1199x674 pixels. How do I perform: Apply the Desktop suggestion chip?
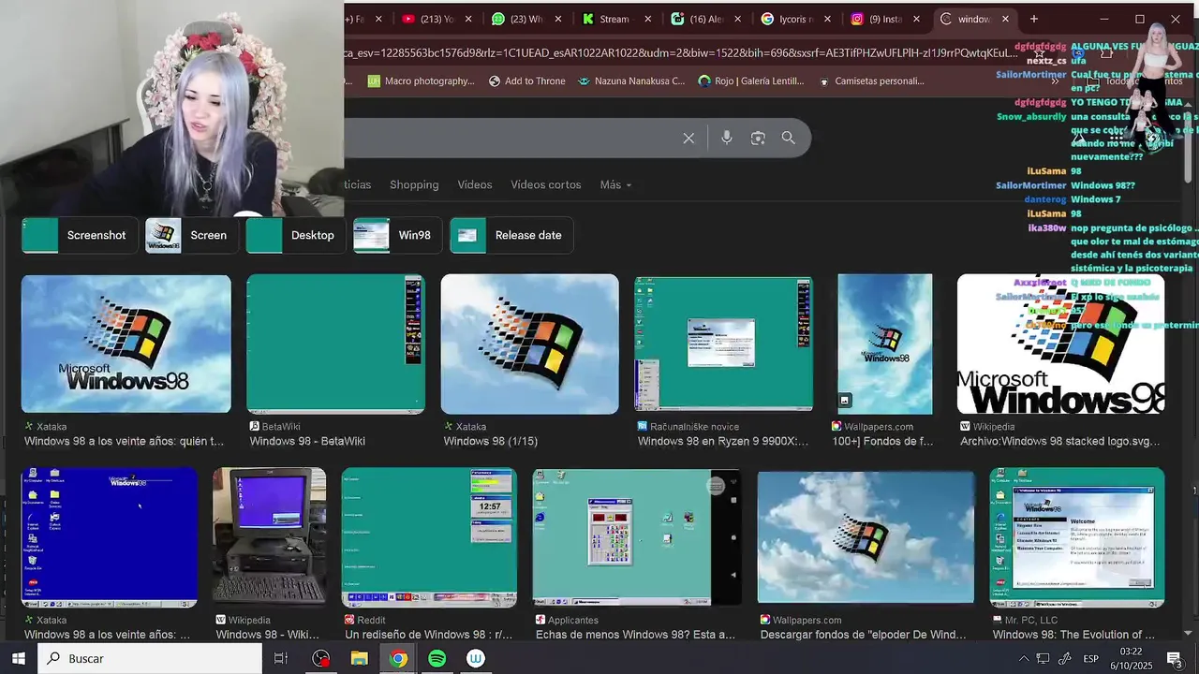click(x=296, y=235)
